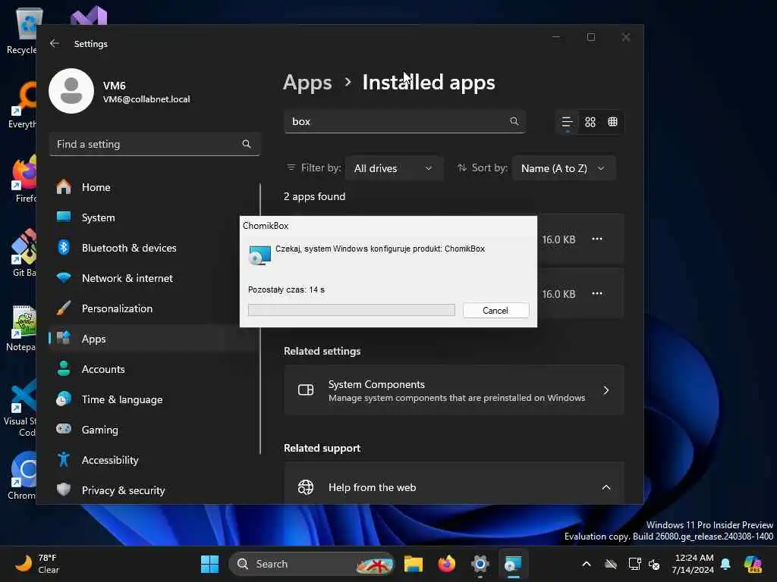Open System settings category
Viewport: 777px width, 582px height.
[x=153, y=217]
